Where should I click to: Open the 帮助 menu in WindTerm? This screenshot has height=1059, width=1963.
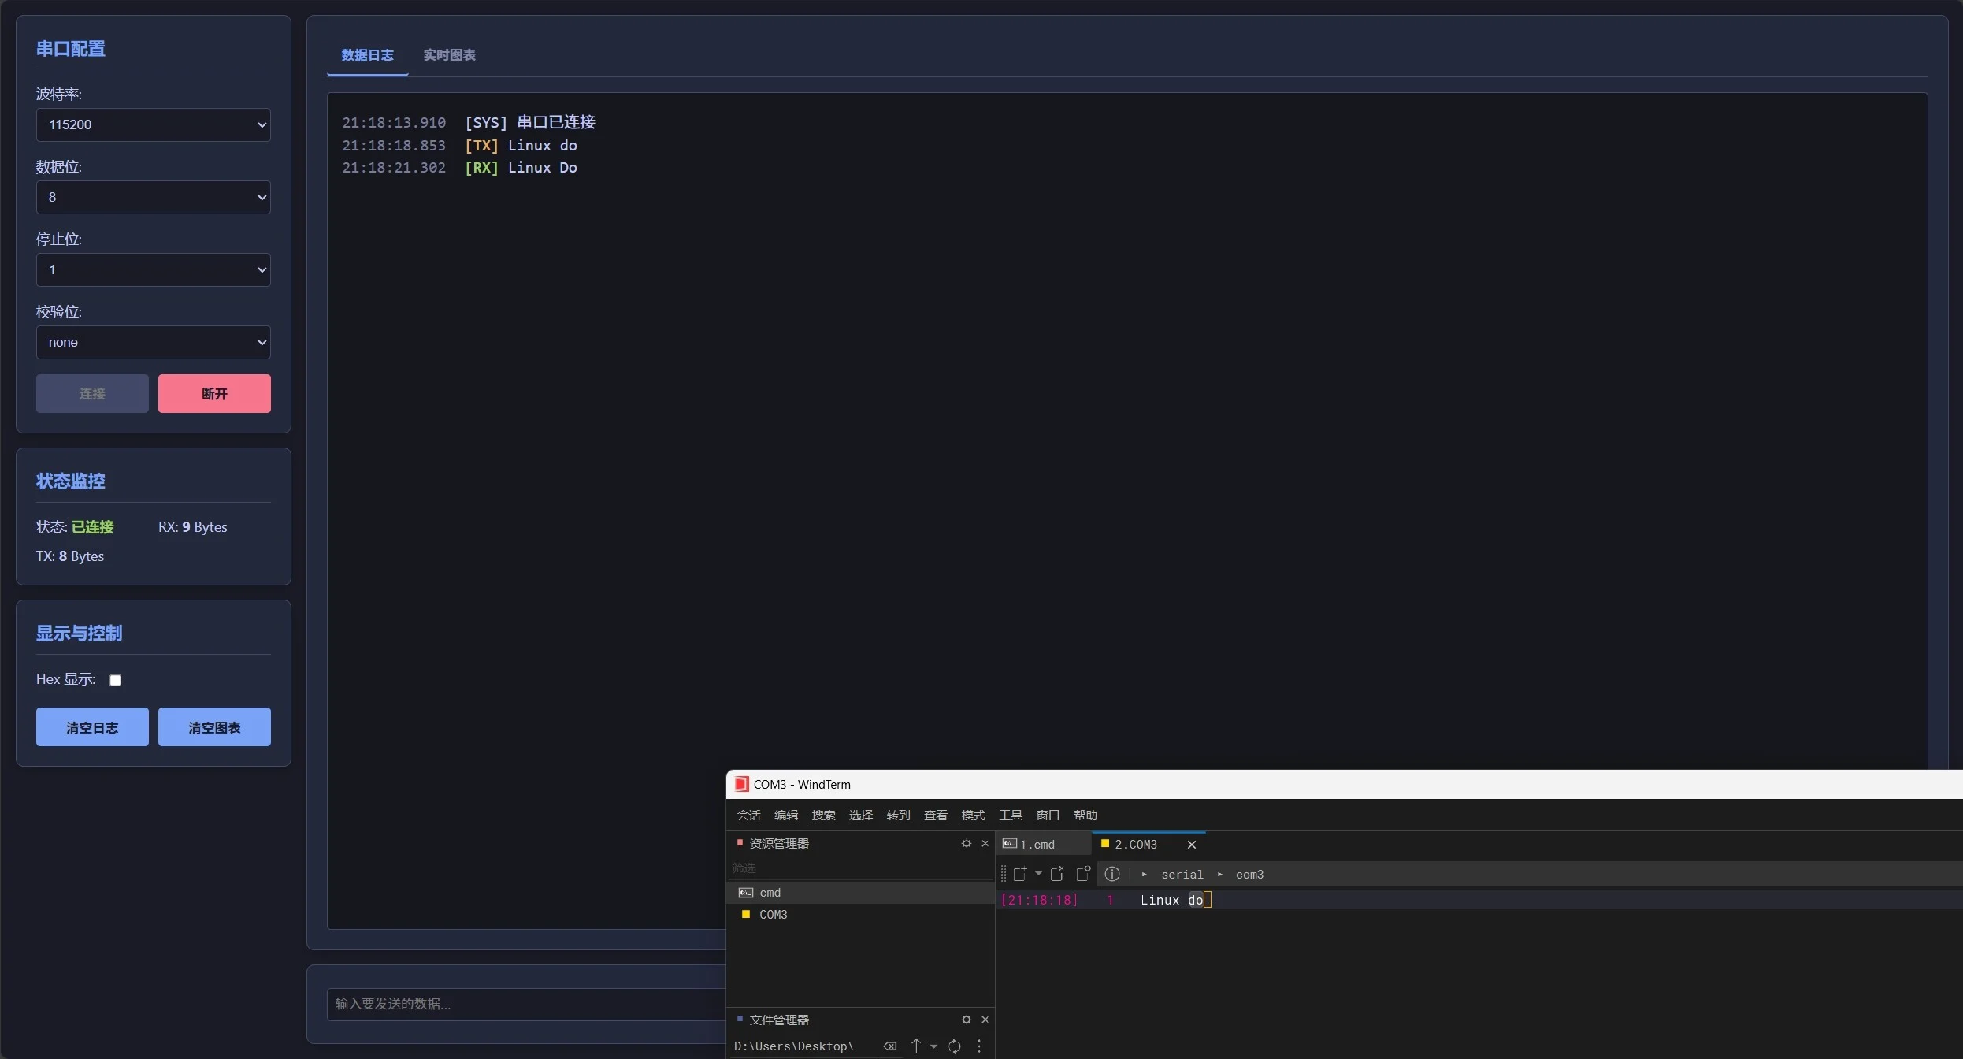1085,815
